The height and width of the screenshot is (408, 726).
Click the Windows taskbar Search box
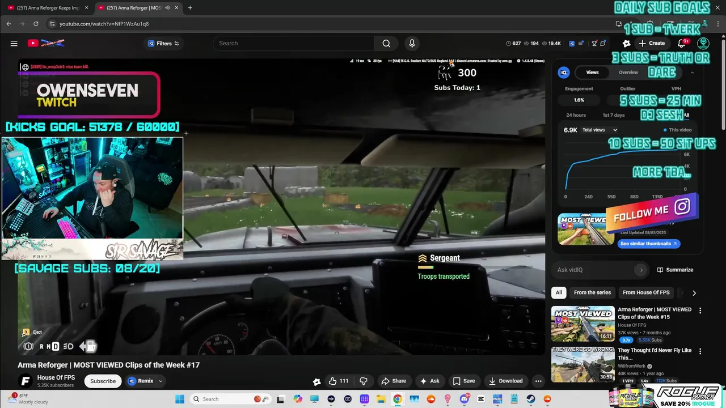click(229, 399)
